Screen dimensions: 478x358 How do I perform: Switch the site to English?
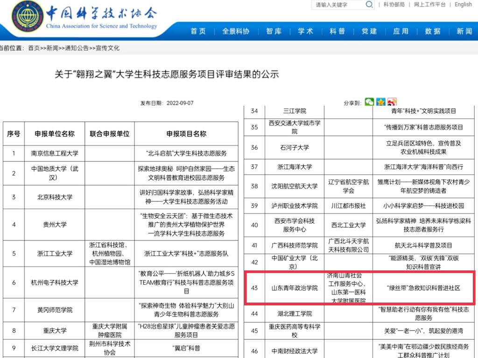(x=463, y=5)
